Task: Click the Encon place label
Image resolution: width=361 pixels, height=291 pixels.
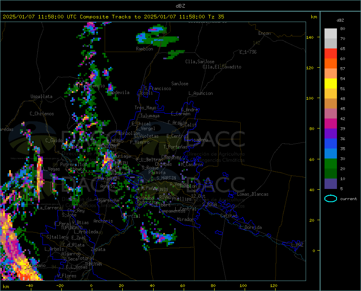Action: 264,33
